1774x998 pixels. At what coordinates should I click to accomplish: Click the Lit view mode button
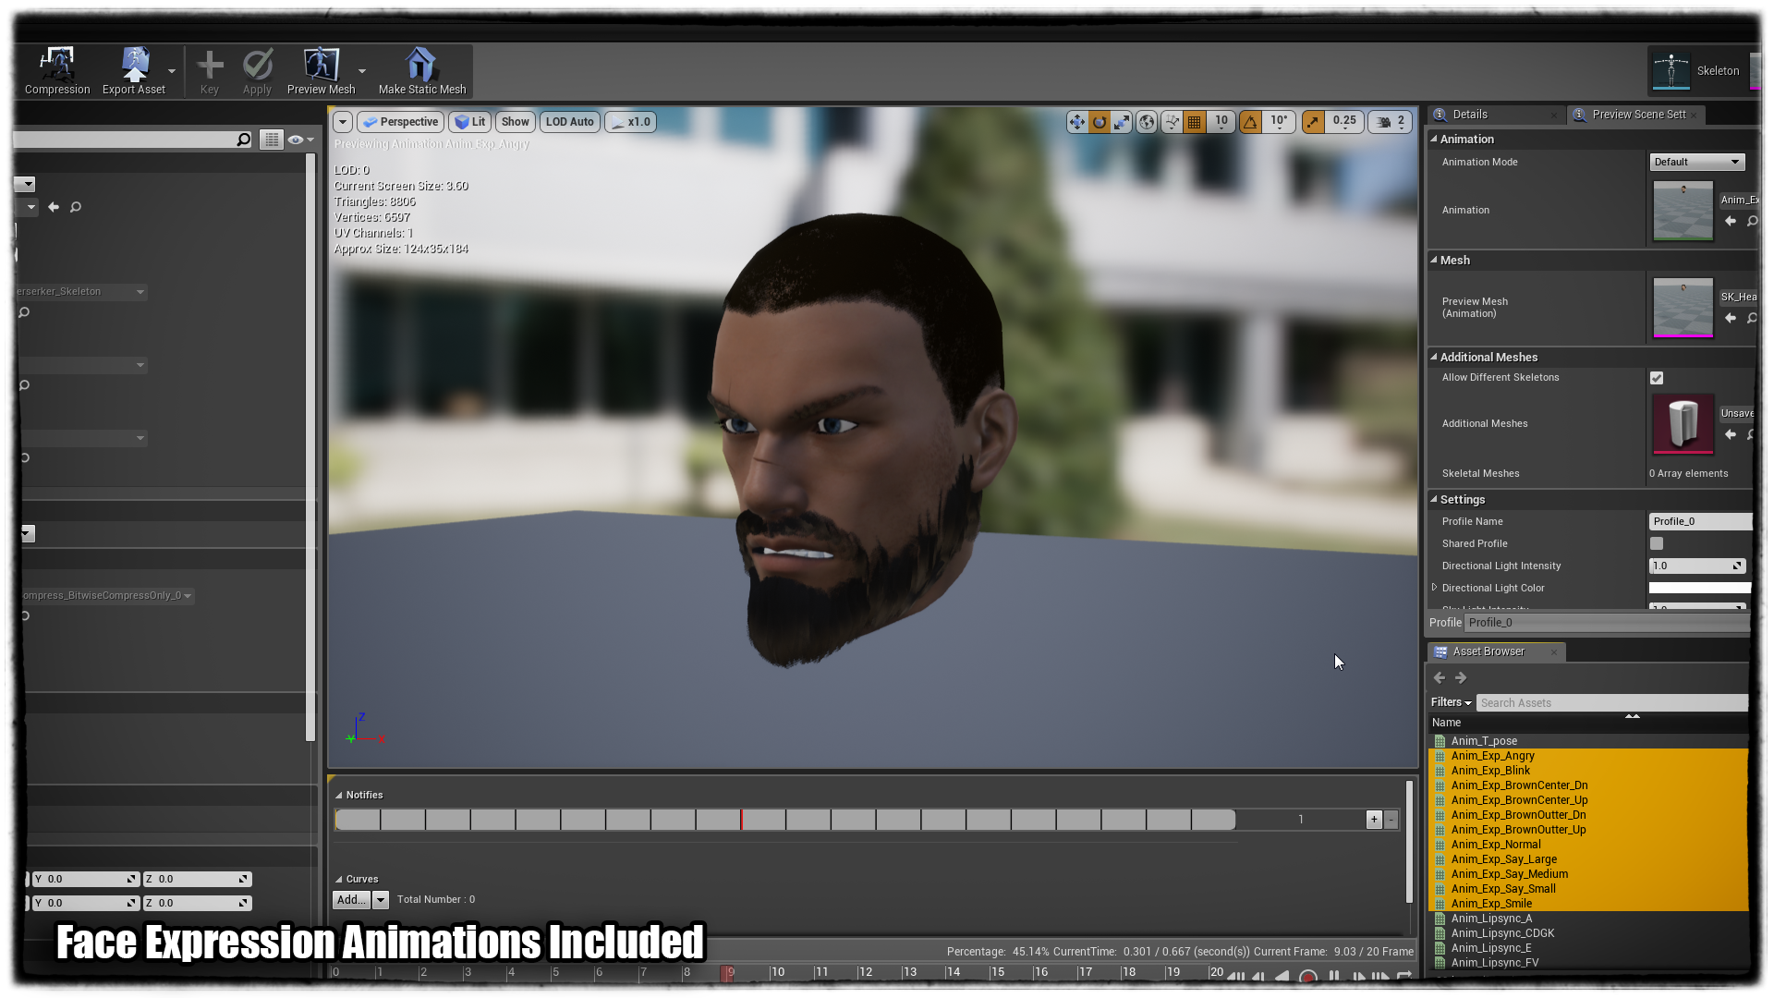point(470,122)
